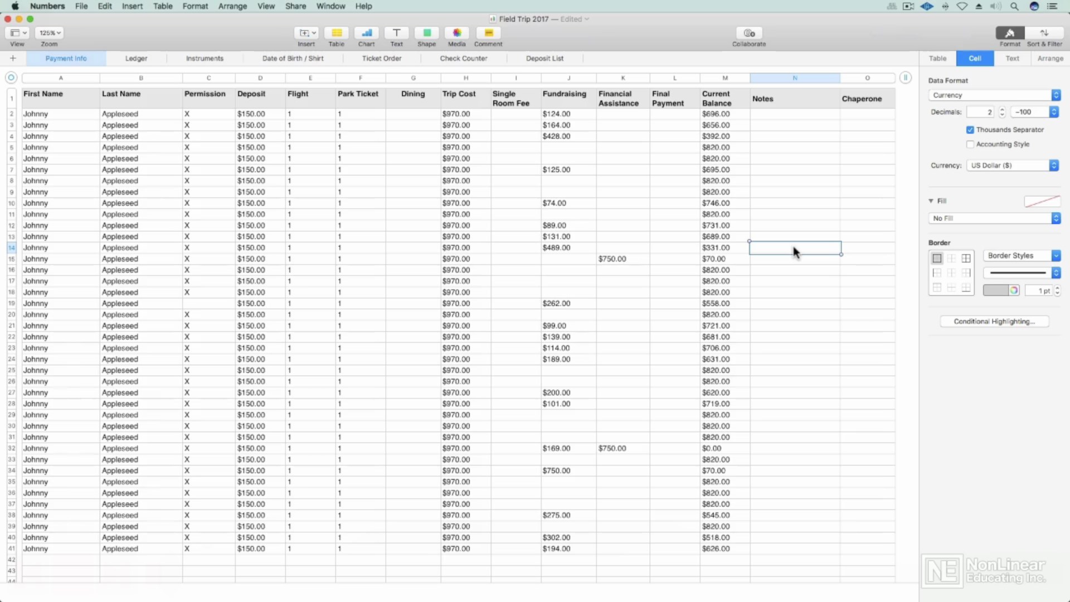
Task: Uncheck the Thousands Separator checkbox
Action: coord(970,130)
